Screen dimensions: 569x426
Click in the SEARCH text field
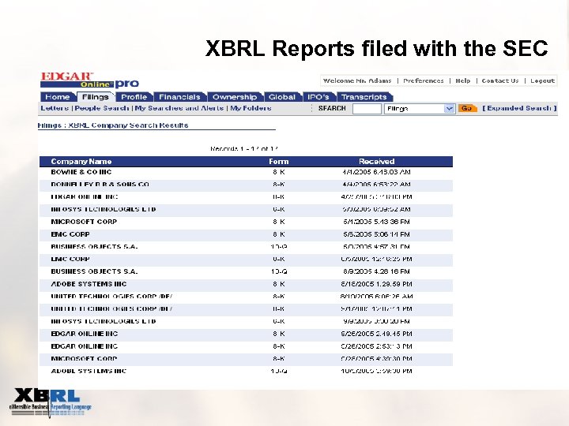coord(367,109)
